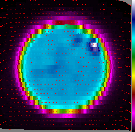The image size is (135, 132).
Task: Select the dark blue patch below white hotspot
Action: 94,49
